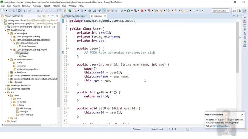Open the dropdown arrow beside the New icon
This screenshot has height=139, width=248.
pos(6,11)
